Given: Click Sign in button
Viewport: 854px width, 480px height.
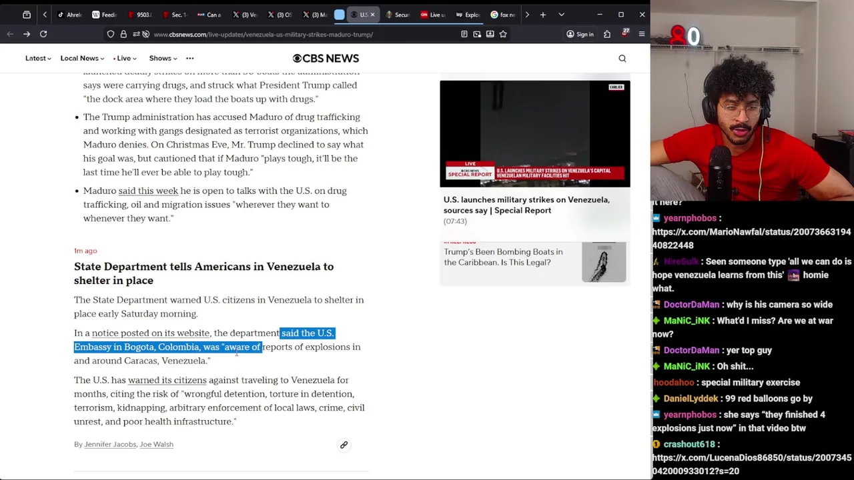Looking at the screenshot, I should (x=580, y=34).
